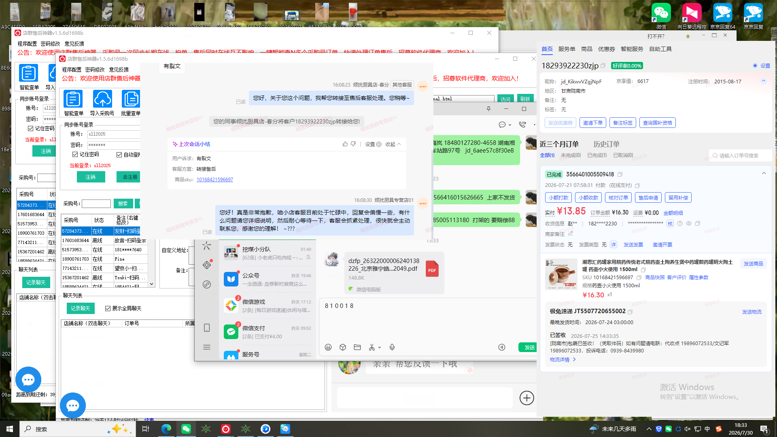Filter orders by 已完成(1)

tap(597, 155)
